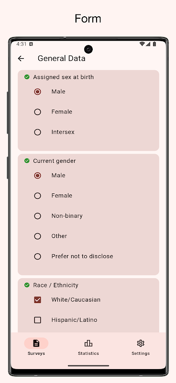Select Other for current gender
The height and width of the screenshot is (383, 176).
[x=37, y=236]
